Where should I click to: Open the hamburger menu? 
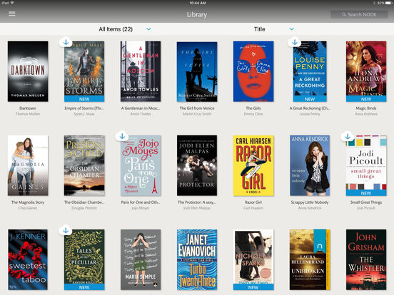(x=12, y=14)
